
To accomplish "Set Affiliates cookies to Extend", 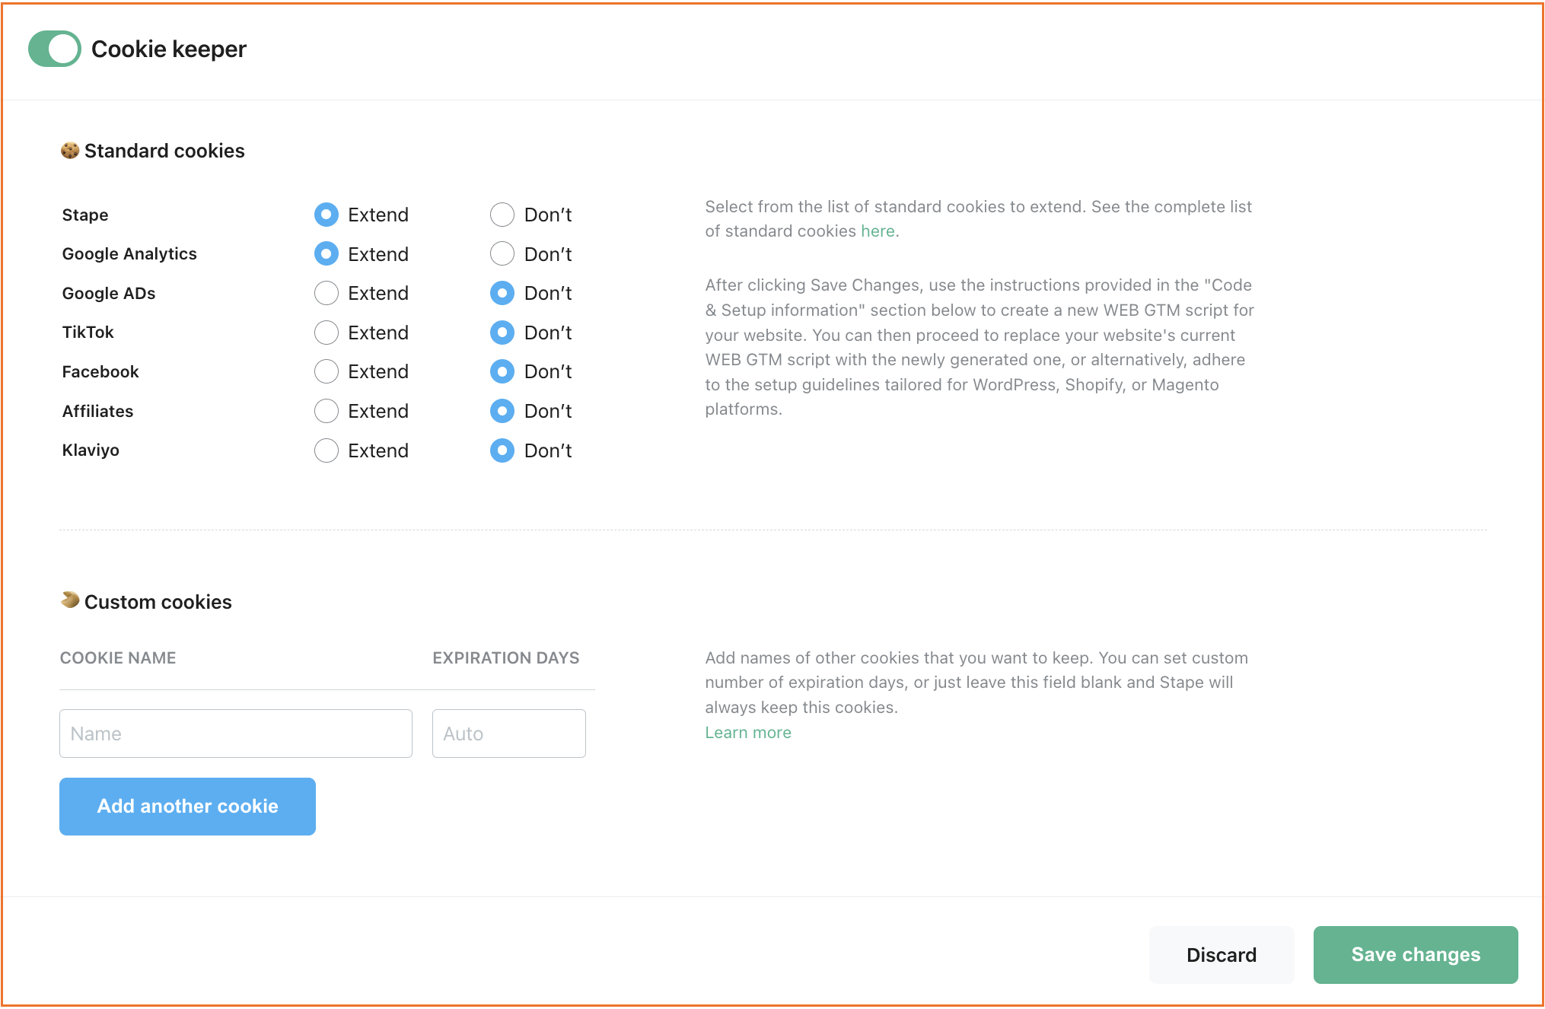I will click(x=327, y=411).
